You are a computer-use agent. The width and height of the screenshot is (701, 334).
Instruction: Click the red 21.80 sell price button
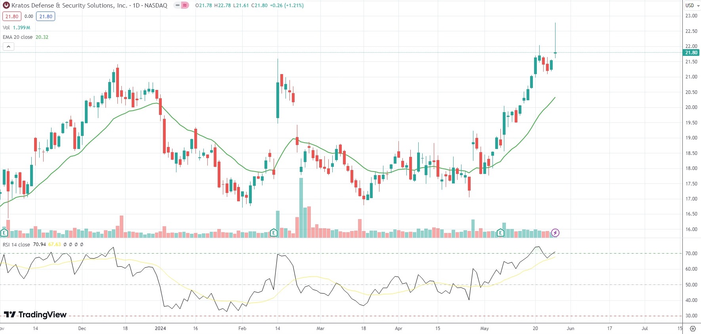click(12, 16)
